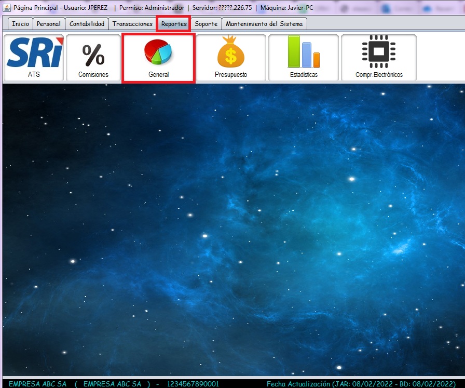Open General reports pie chart icon
The width and height of the screenshot is (465, 388).
pos(158,58)
